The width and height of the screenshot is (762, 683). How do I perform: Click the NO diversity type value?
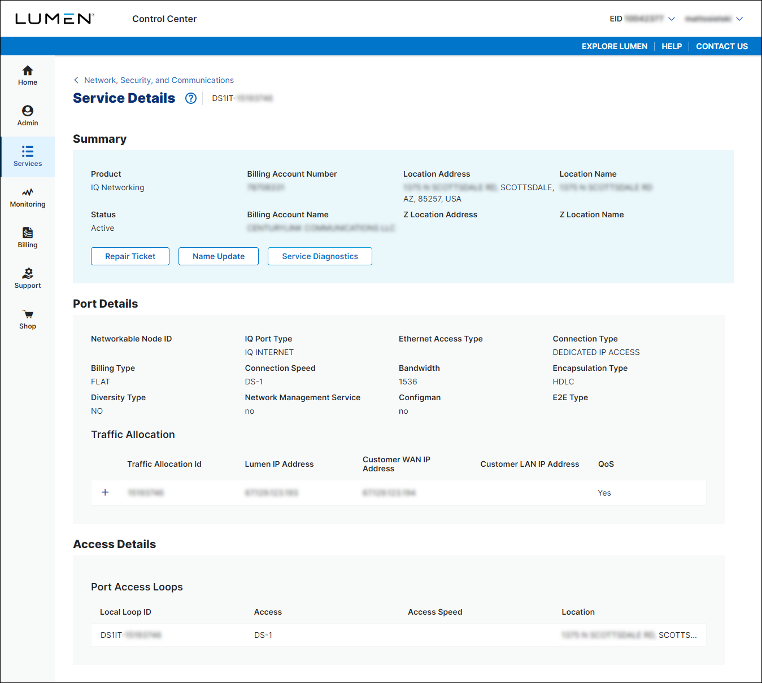[97, 411]
